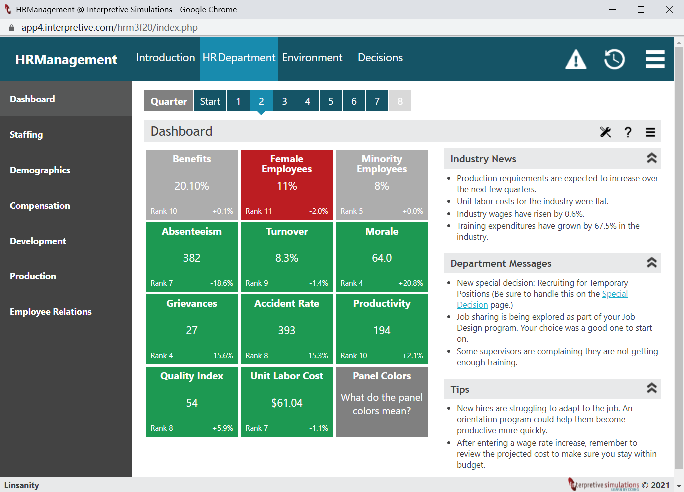Click the Dashboard tools wrench icon

[x=605, y=132]
